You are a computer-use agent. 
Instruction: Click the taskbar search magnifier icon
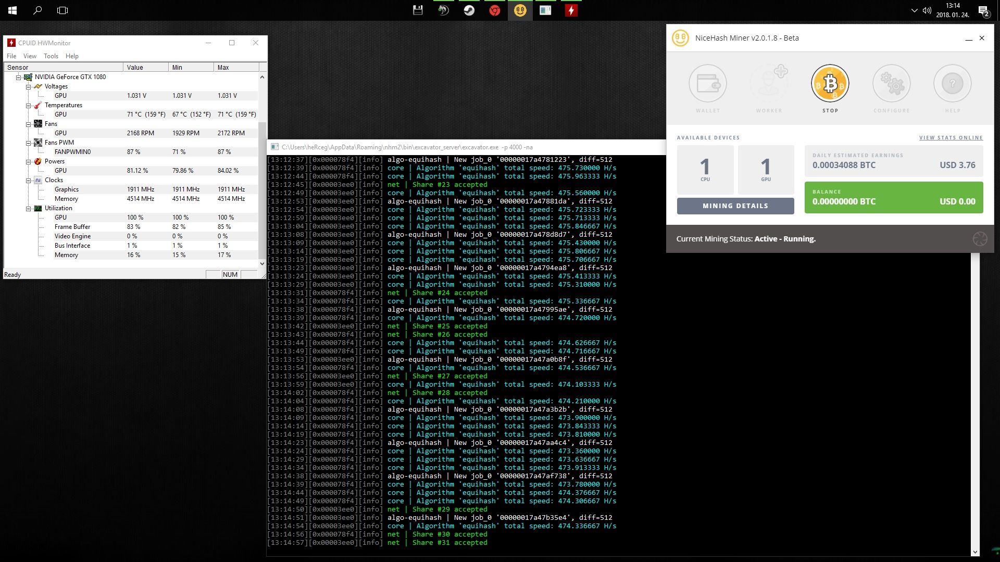(x=37, y=10)
